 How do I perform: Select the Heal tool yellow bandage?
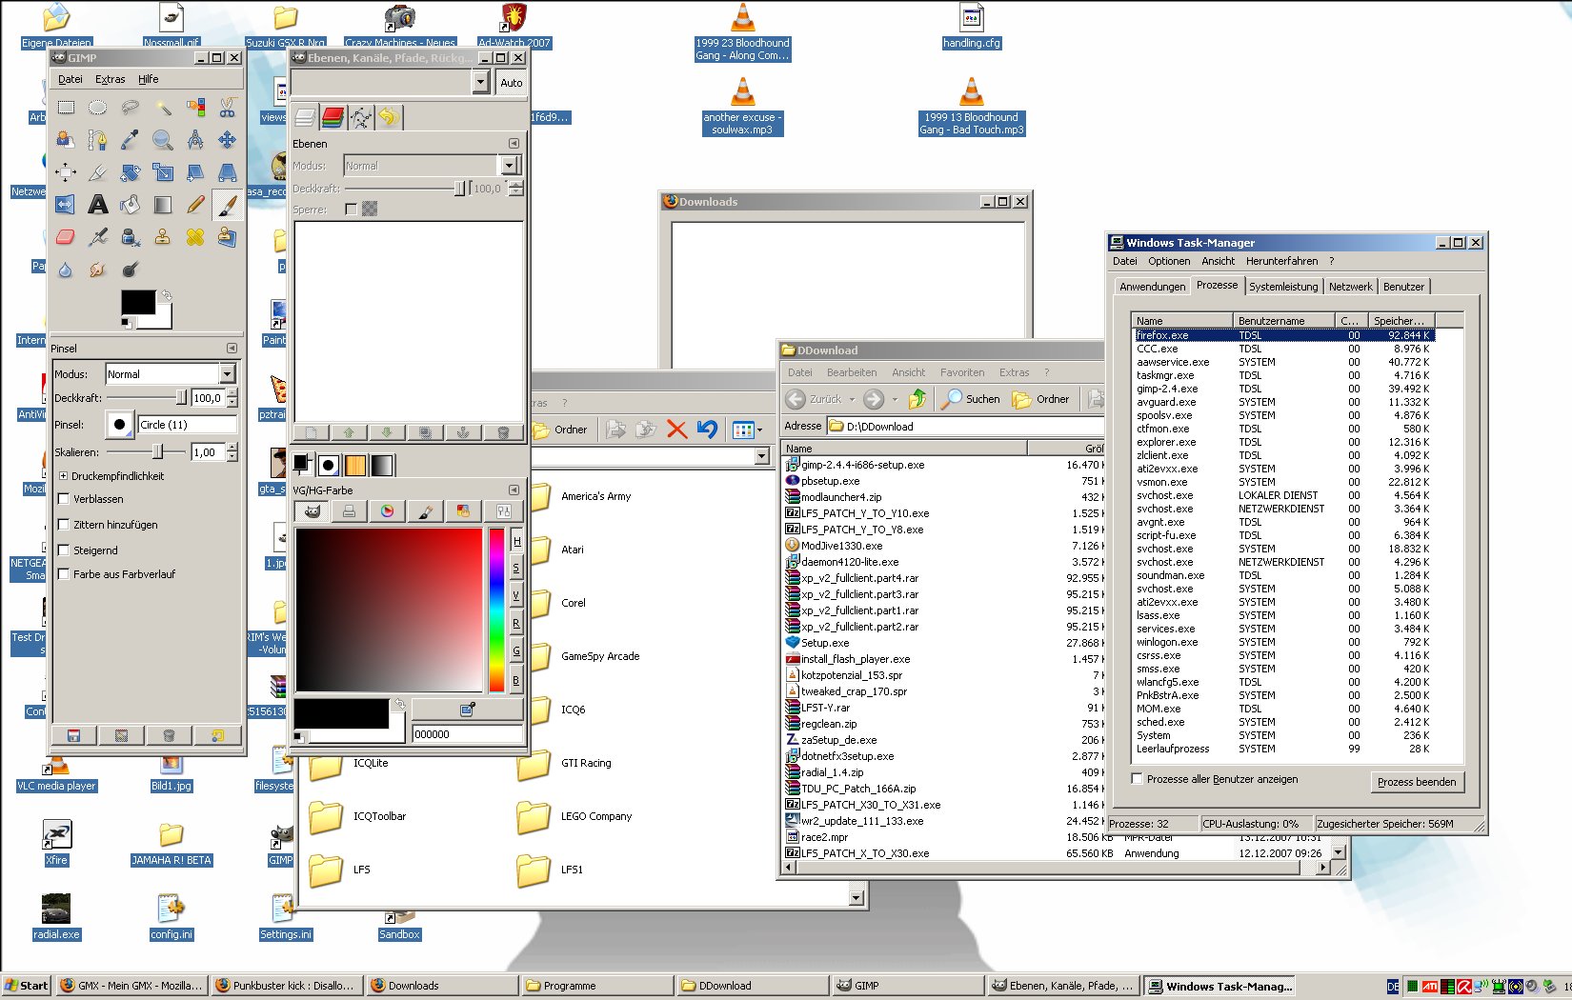click(195, 237)
